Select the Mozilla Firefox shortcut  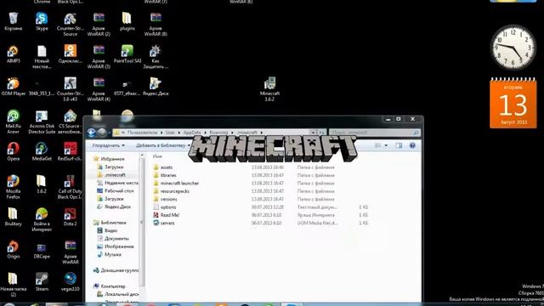click(14, 187)
